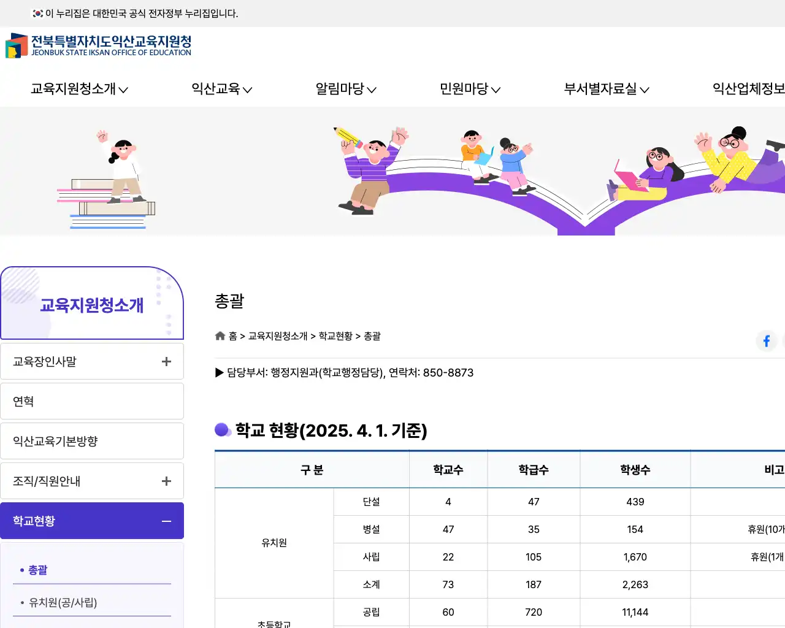The width and height of the screenshot is (785, 628).
Task: Open the 알림마당 navigation dropdown
Action: click(342, 89)
